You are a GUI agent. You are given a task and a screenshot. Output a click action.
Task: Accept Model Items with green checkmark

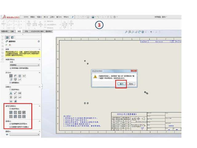[x=6, y=45]
